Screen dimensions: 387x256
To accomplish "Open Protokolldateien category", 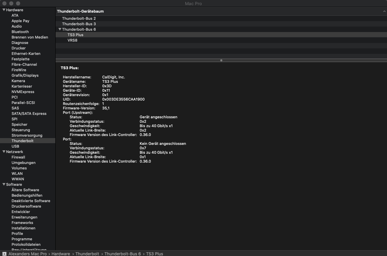I will tap(26, 244).
